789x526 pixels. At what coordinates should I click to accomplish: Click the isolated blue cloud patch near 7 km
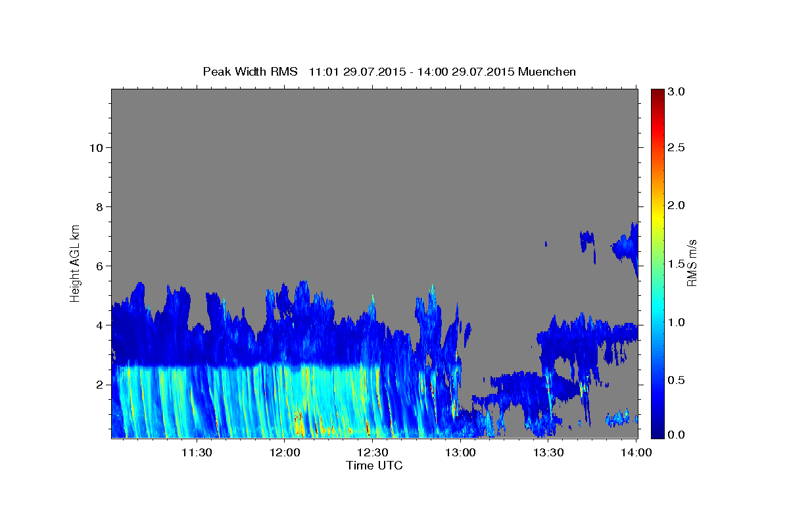pyautogui.click(x=586, y=241)
